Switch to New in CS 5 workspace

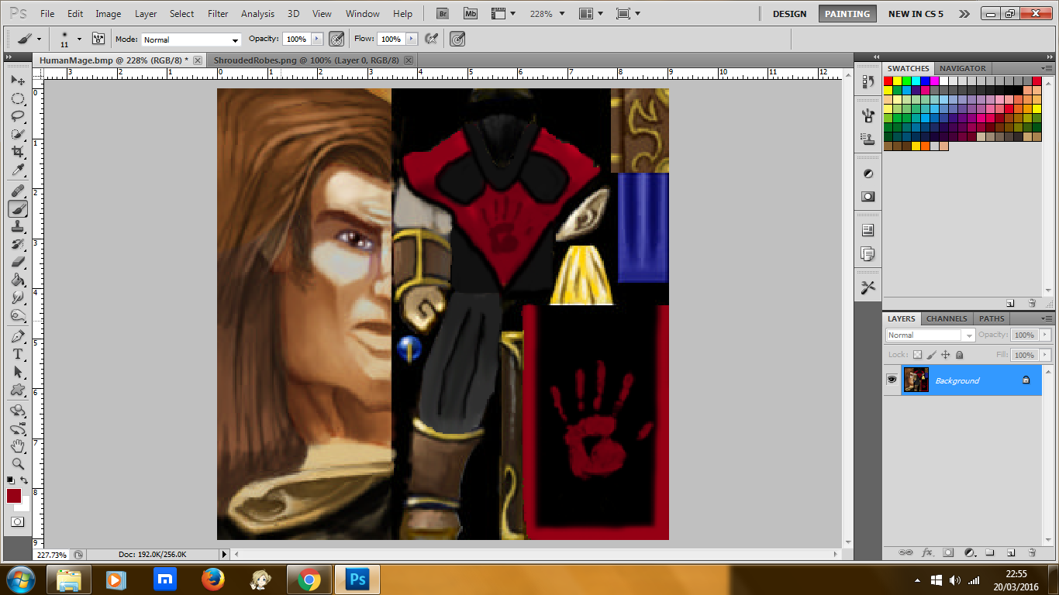pos(916,14)
